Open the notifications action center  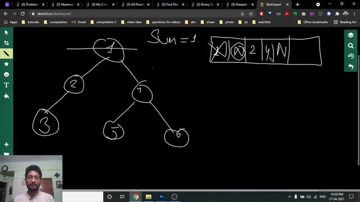(x=351, y=197)
